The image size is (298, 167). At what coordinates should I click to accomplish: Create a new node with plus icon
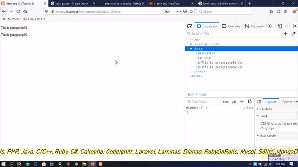[x=285, y=34]
